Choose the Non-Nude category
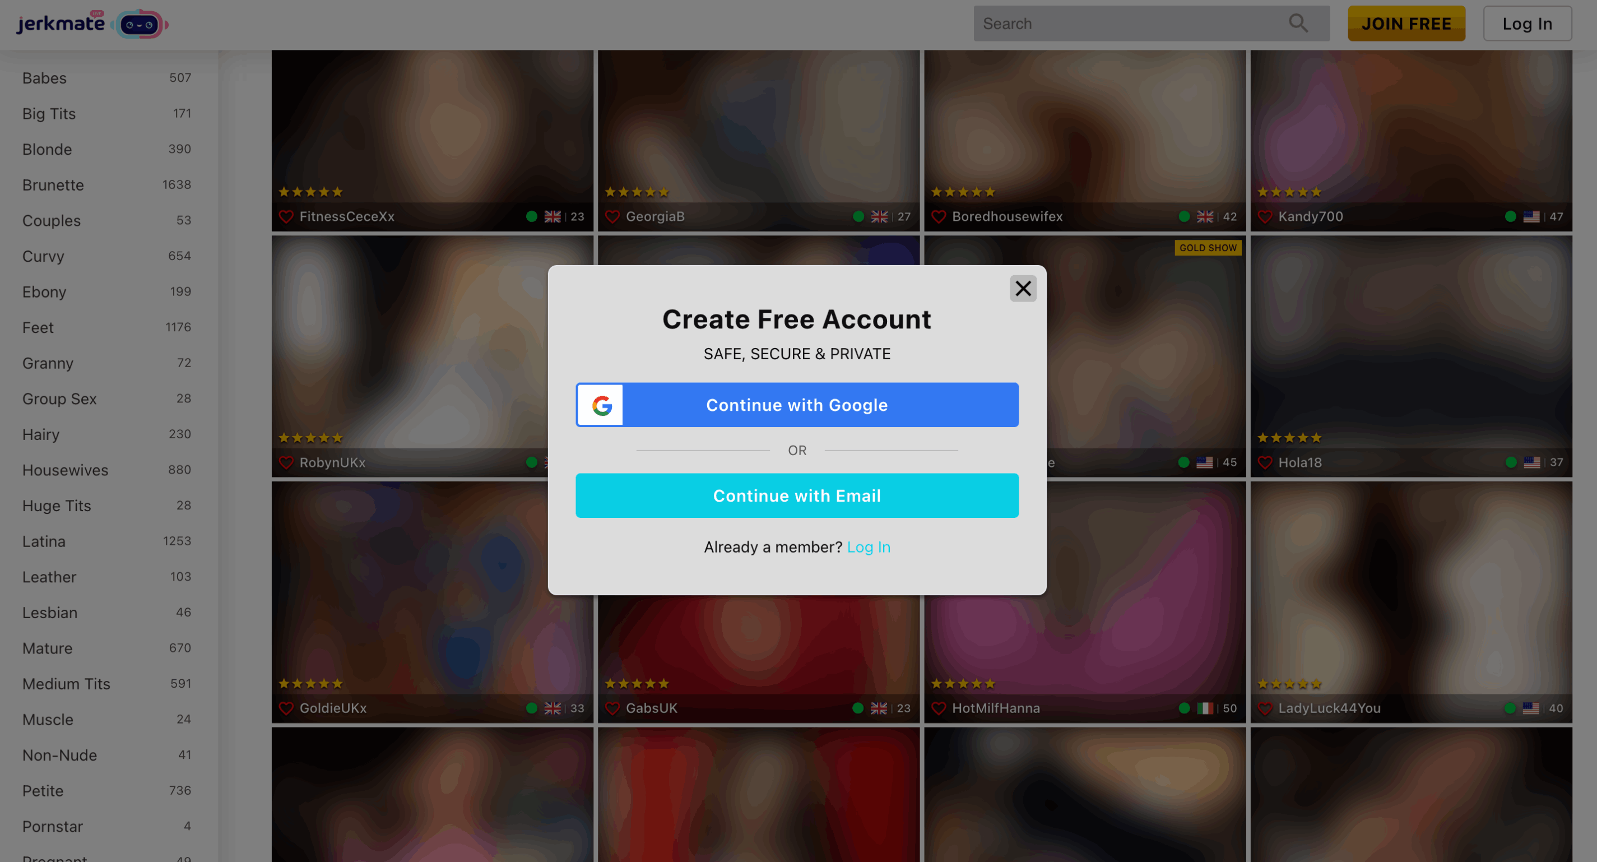The image size is (1597, 862). click(x=59, y=756)
